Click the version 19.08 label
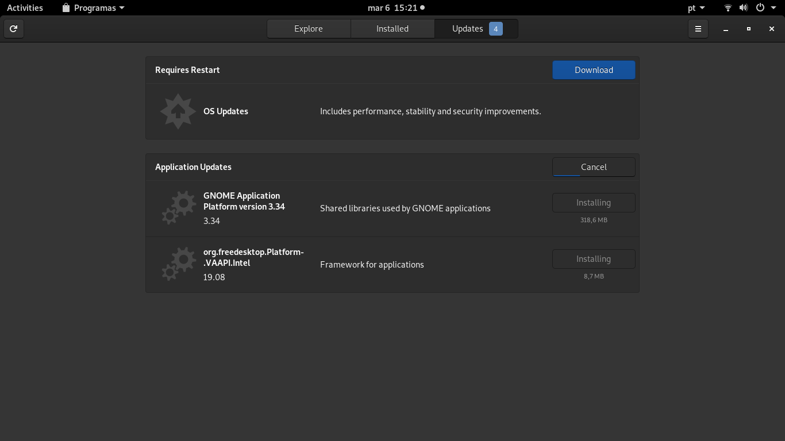785x441 pixels. (x=214, y=277)
